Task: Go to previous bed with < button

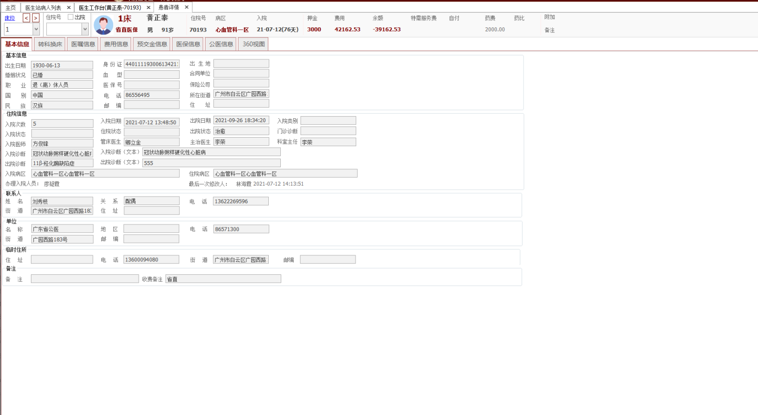Action: pos(26,18)
